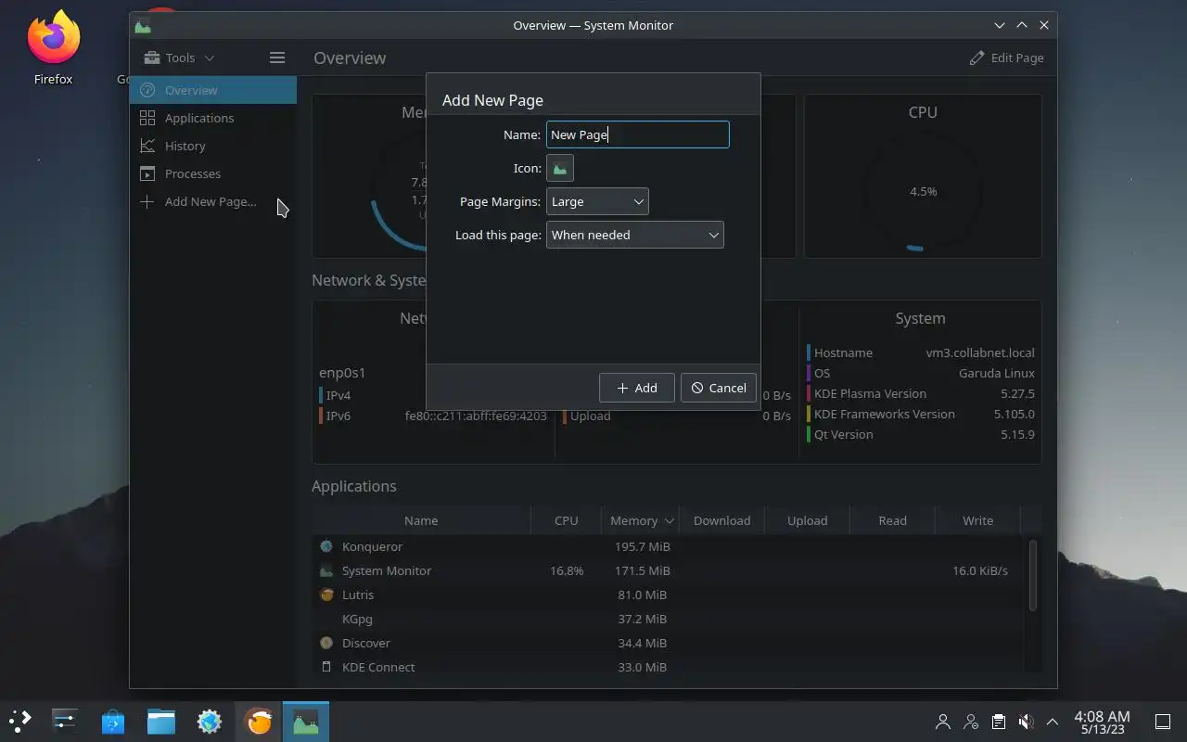Click the Edit Page button
Viewport: 1187px width, 742px height.
(x=1006, y=58)
